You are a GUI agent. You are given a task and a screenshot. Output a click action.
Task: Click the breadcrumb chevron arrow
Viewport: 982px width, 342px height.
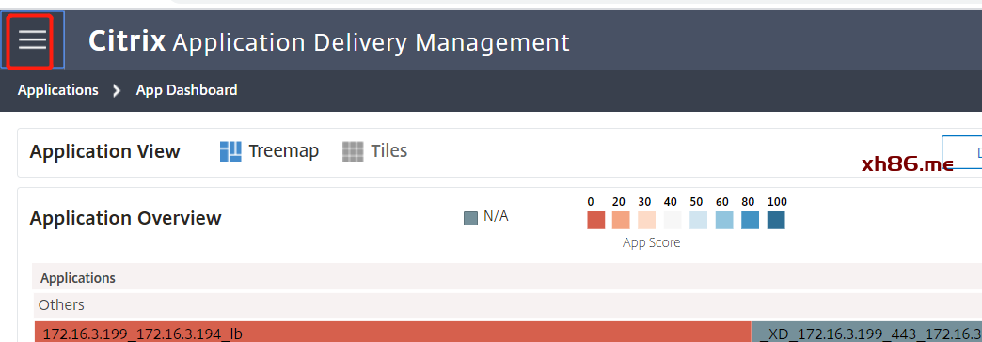pos(117,90)
